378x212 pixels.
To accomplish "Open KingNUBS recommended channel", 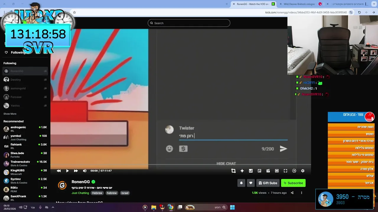I will pyautogui.click(x=25, y=172).
